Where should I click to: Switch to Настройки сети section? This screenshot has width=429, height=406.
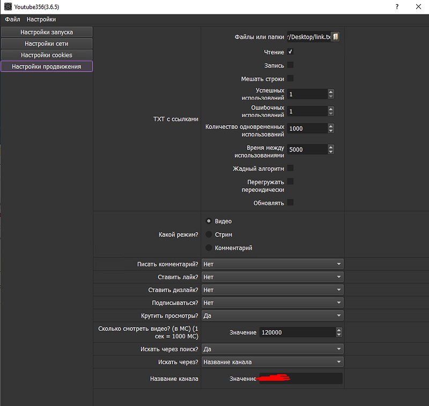coord(47,44)
